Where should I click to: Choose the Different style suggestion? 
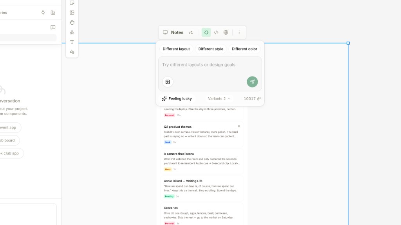click(211, 49)
